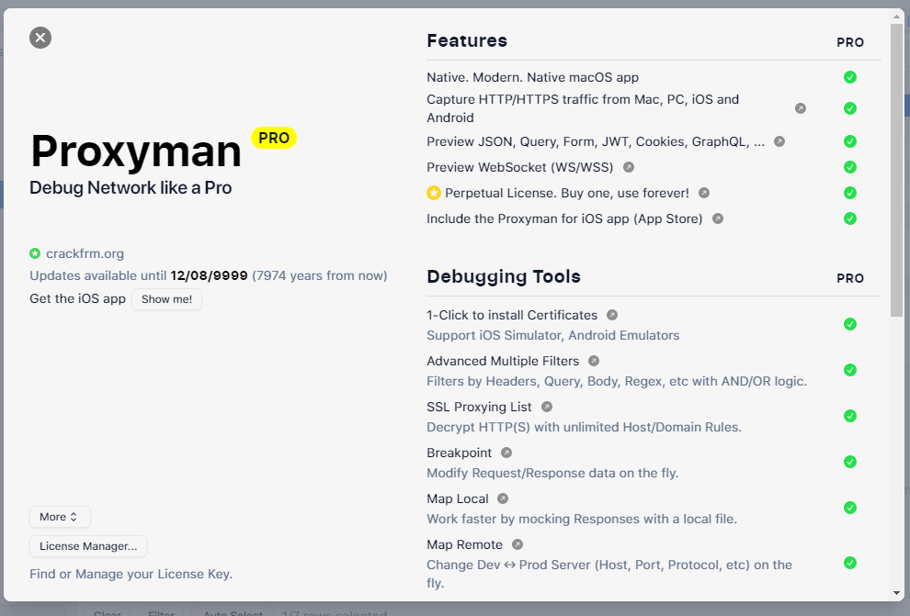910x616 pixels.
Task: Click the arrow icon beside Perpetual License
Action: pos(704,193)
